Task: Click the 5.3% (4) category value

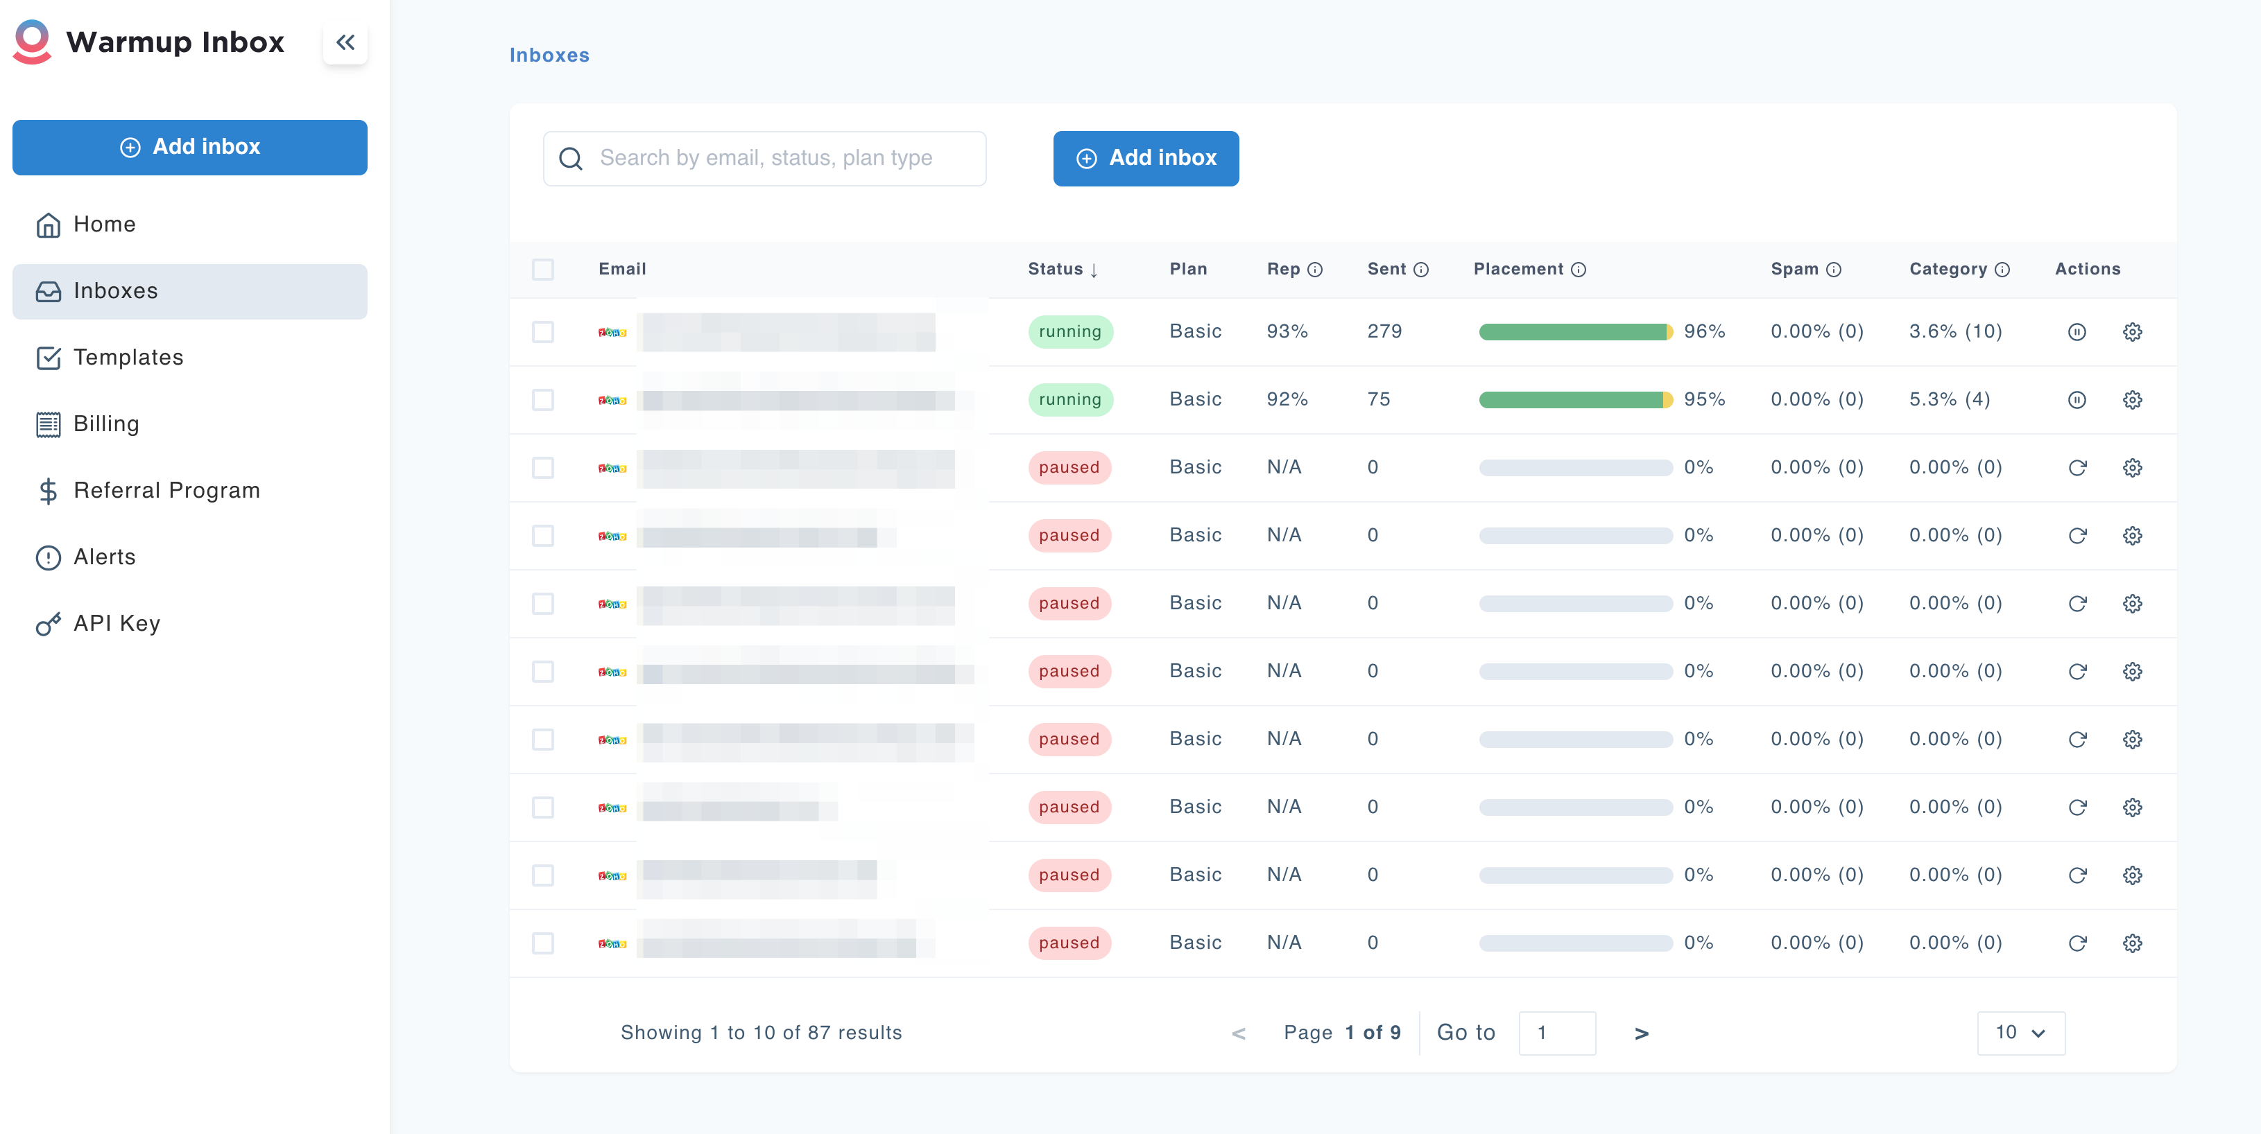Action: [1950, 400]
